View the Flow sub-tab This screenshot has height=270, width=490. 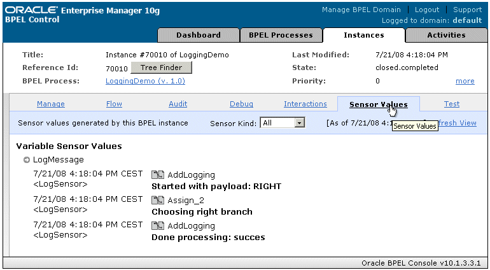click(x=114, y=104)
